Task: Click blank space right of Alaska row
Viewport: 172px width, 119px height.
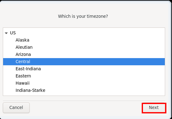Action: pyautogui.click(x=96, y=40)
